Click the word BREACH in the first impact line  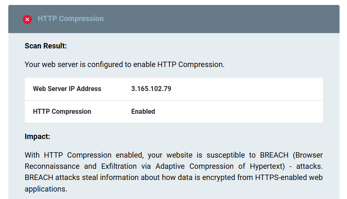(274, 155)
